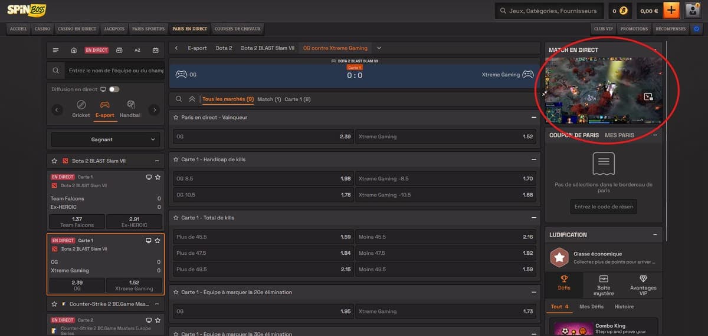Collapse Paris en direct - Vainqueur section

[533, 118]
